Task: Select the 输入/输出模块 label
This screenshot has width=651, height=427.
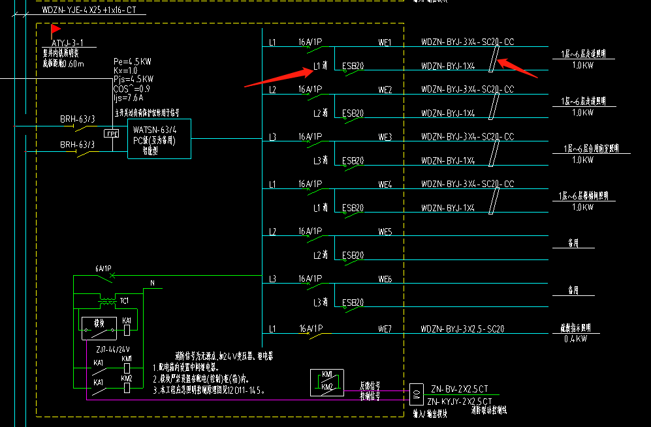Action: tap(430, 413)
